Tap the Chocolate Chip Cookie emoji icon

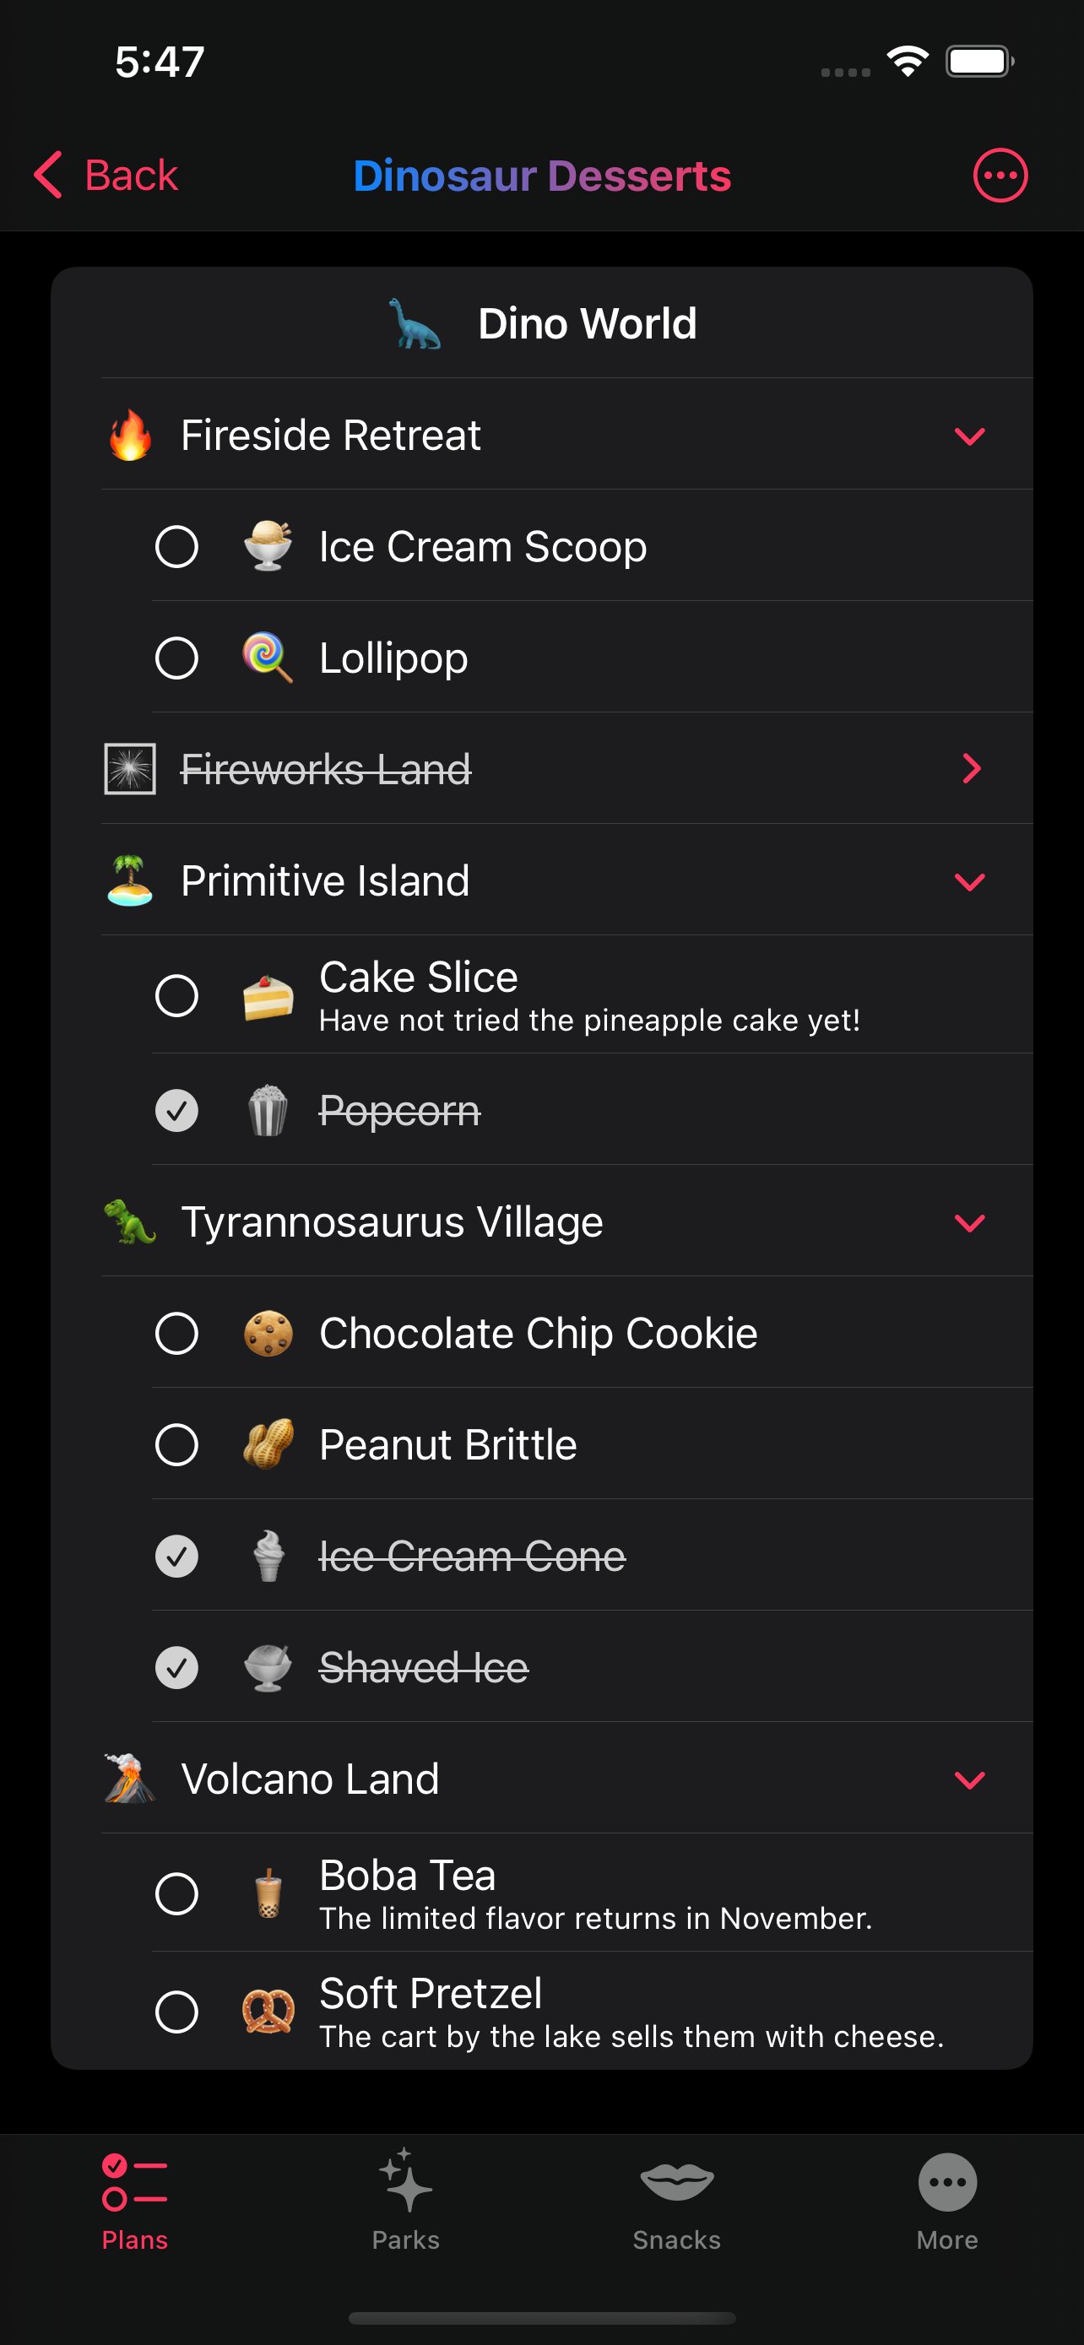point(268,1334)
